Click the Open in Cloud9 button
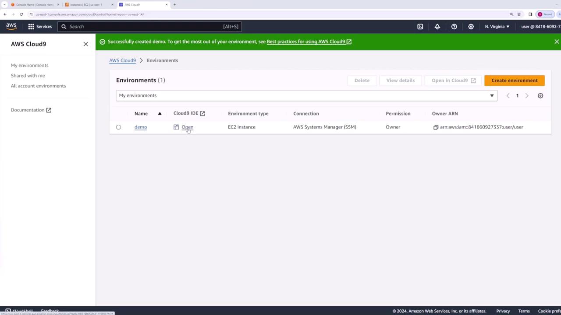The width and height of the screenshot is (561, 315). click(453, 80)
